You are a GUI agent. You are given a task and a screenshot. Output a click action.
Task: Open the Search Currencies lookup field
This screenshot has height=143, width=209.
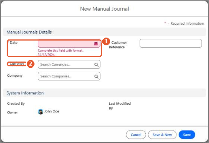69,64
